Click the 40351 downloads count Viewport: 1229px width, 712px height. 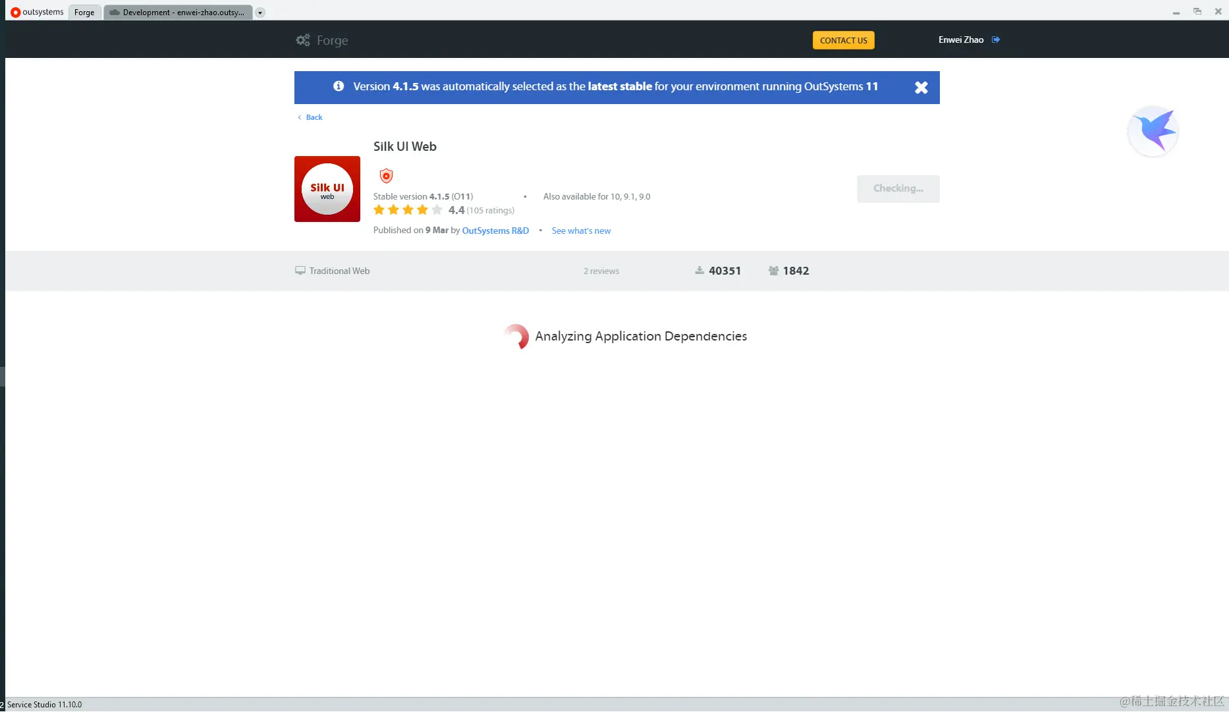pyautogui.click(x=724, y=271)
